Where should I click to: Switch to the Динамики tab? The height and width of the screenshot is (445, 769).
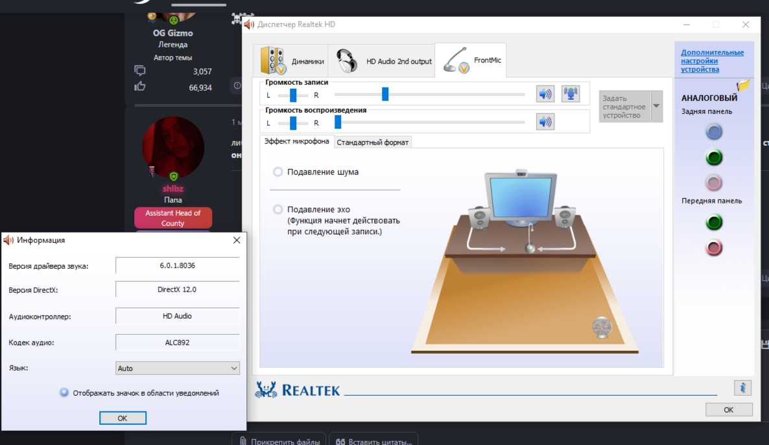point(291,62)
